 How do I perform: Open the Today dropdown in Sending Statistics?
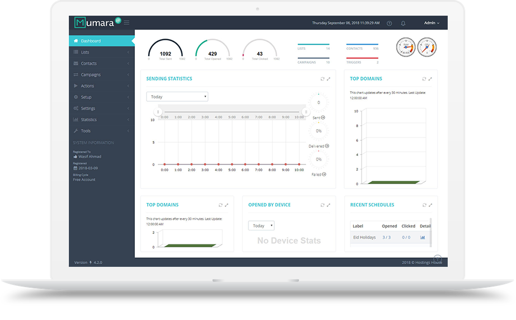pos(177,97)
